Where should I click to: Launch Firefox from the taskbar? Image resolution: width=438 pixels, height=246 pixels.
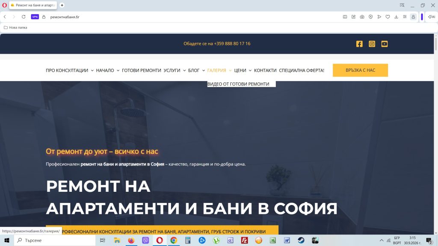131,240
